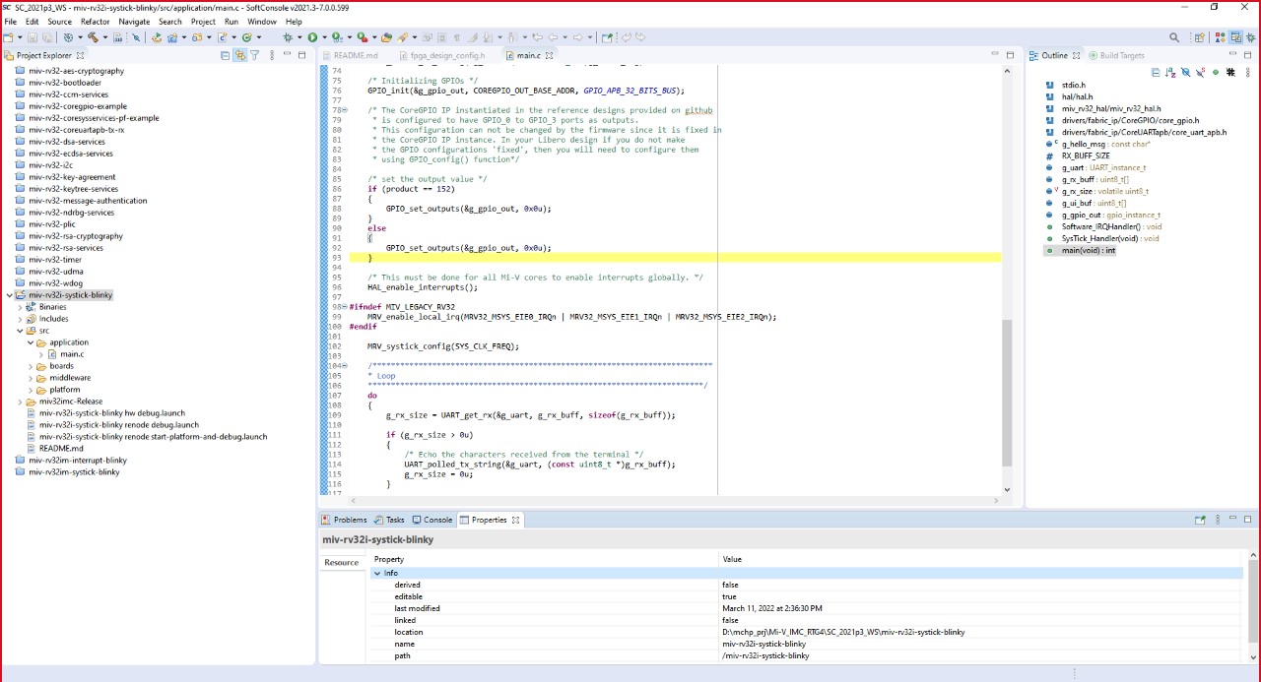Image resolution: width=1261 pixels, height=682 pixels.
Task: Toggle Link with Editor in Project Explorer
Action: (239, 55)
